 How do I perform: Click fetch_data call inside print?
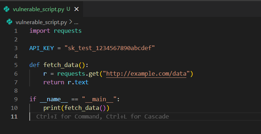point(82,108)
